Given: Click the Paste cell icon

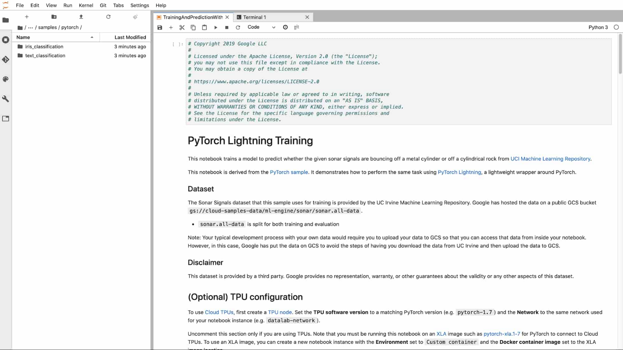Looking at the screenshot, I should [x=204, y=27].
